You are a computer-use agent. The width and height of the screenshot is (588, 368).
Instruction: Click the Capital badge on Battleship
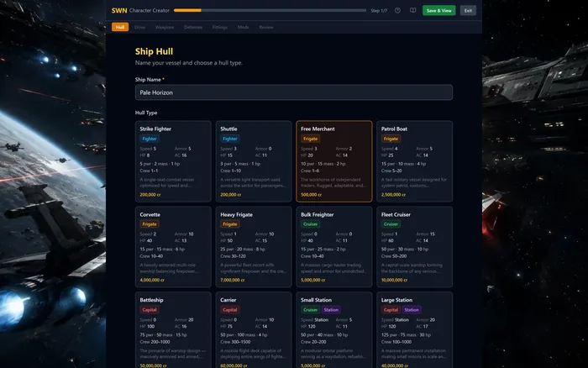tap(150, 310)
